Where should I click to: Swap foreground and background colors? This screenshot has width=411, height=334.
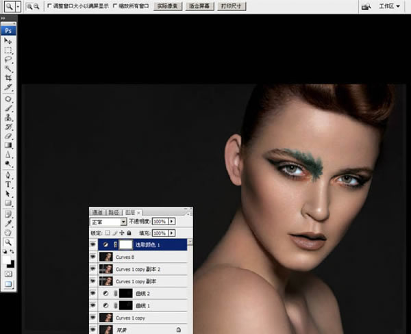(12, 251)
